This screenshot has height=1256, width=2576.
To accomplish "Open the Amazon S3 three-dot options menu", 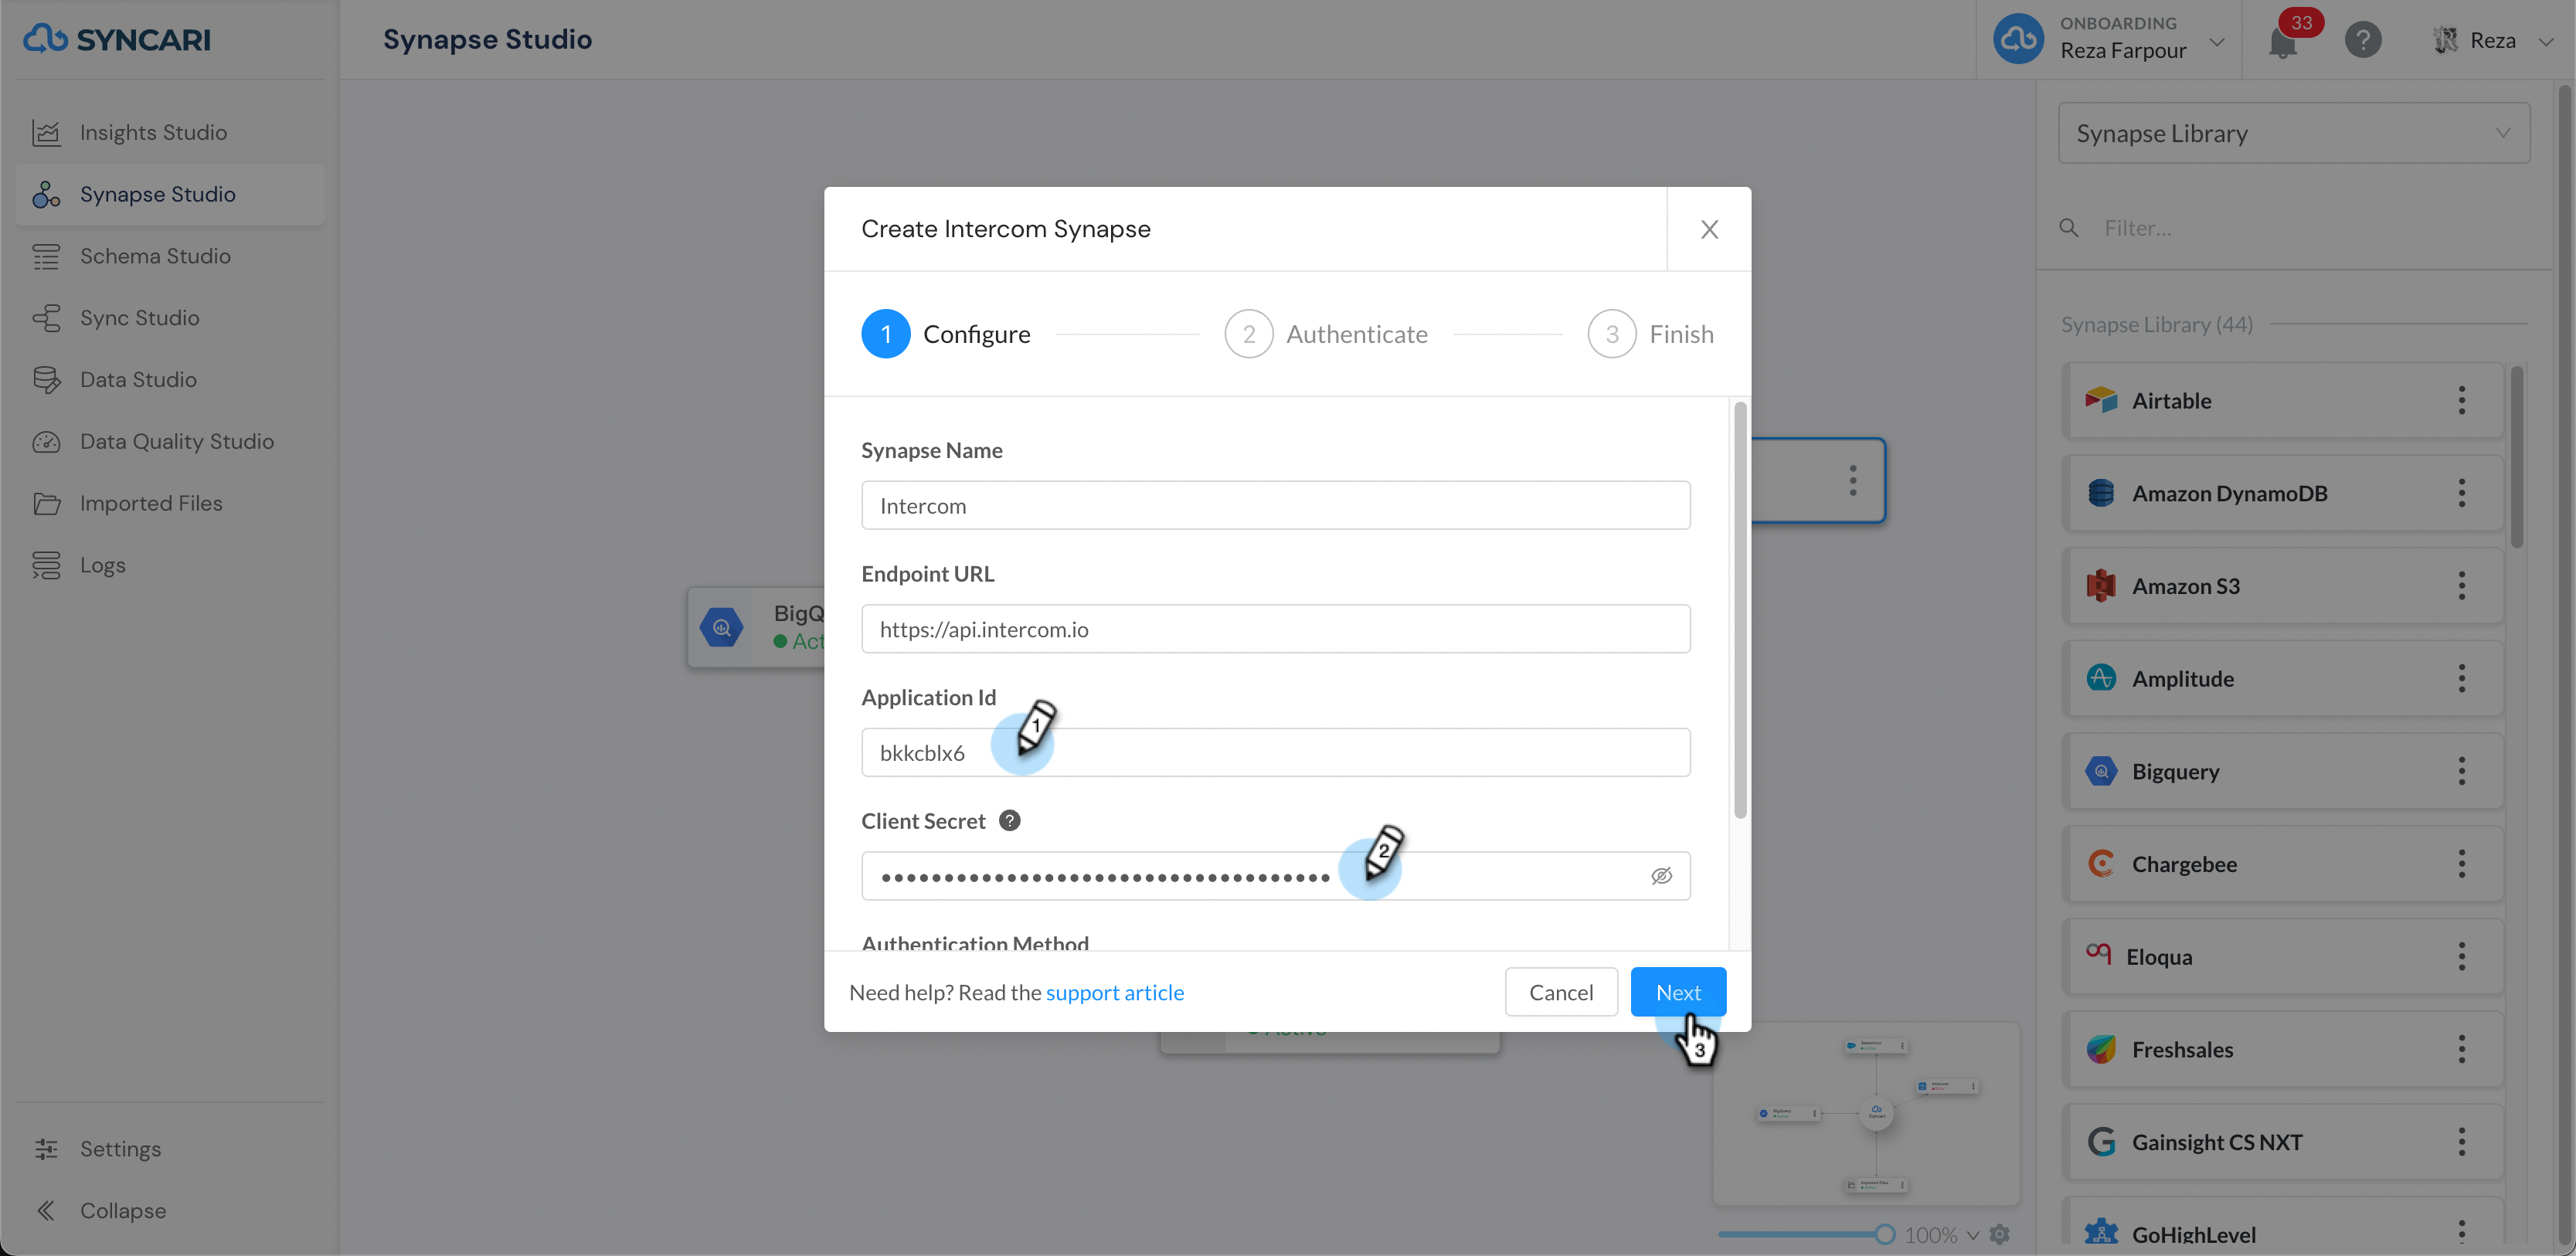I will 2461,585.
